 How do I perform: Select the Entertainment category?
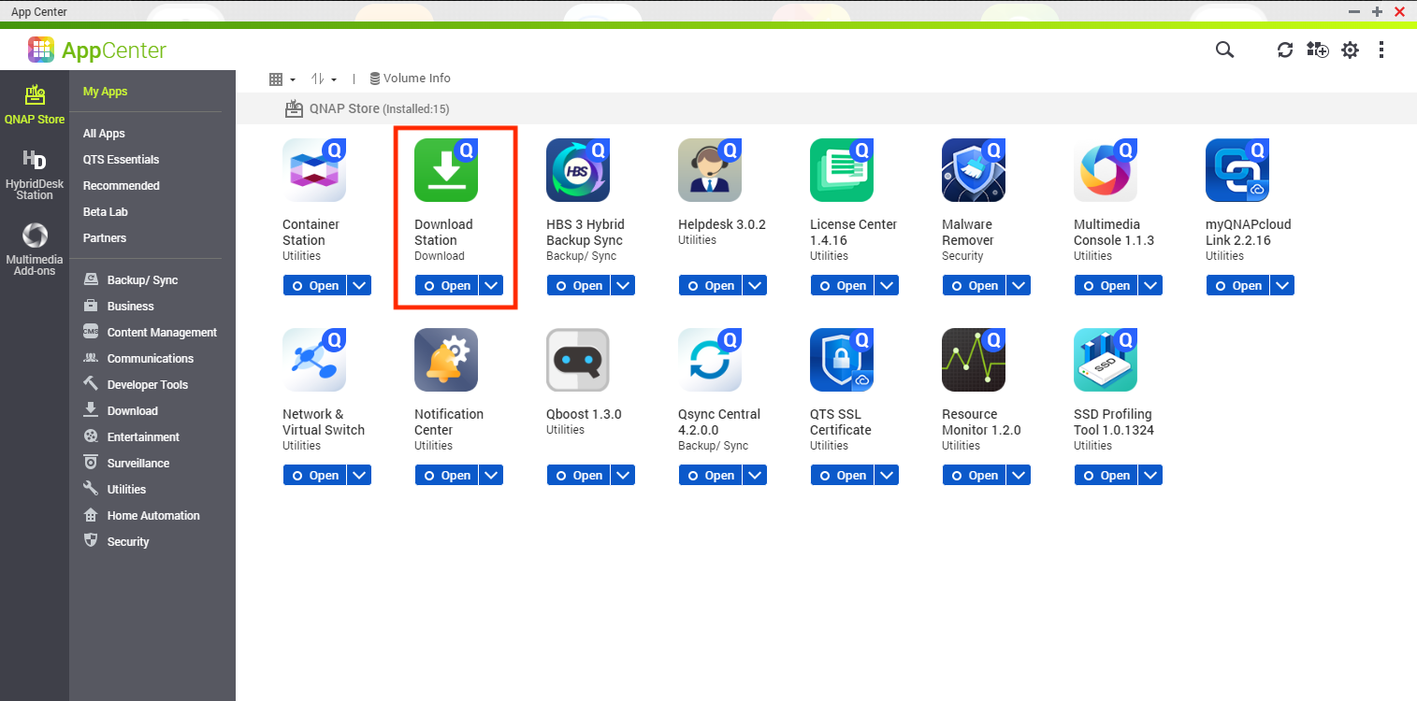(x=131, y=437)
